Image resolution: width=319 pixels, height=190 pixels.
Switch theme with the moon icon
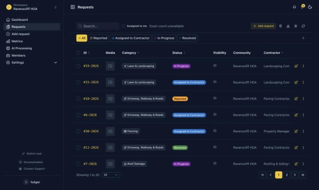pos(310,7)
